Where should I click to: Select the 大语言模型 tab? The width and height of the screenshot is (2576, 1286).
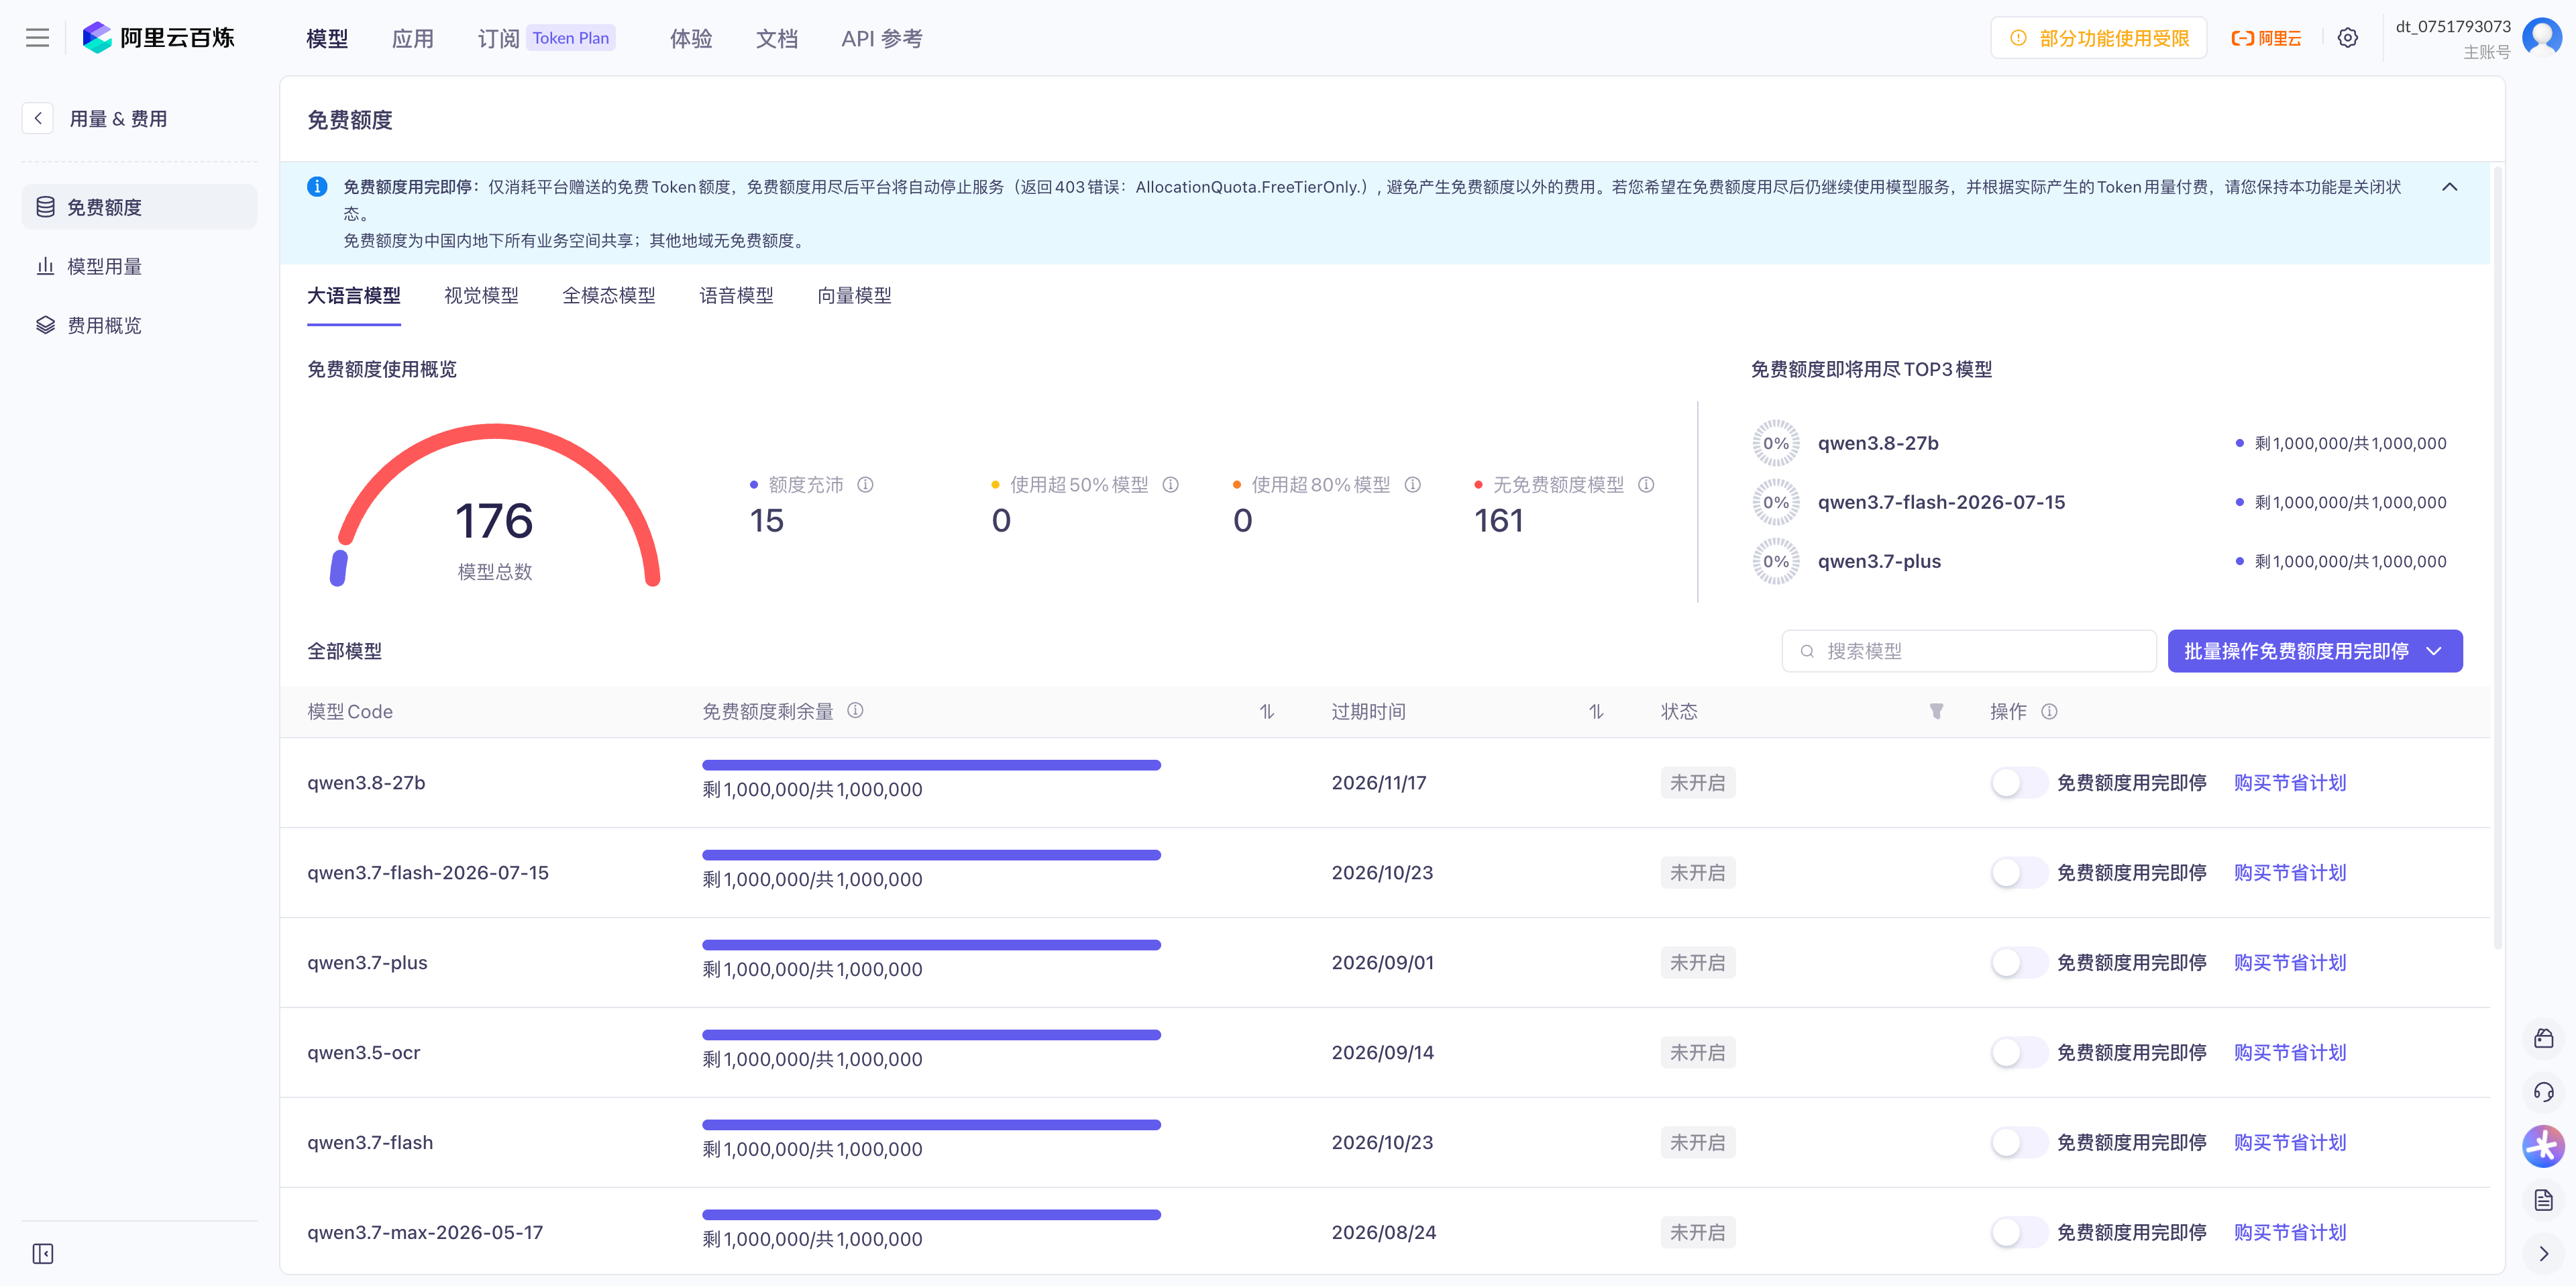coord(354,295)
